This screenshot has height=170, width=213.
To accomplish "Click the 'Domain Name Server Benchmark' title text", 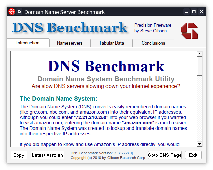I will [x=65, y=12].
